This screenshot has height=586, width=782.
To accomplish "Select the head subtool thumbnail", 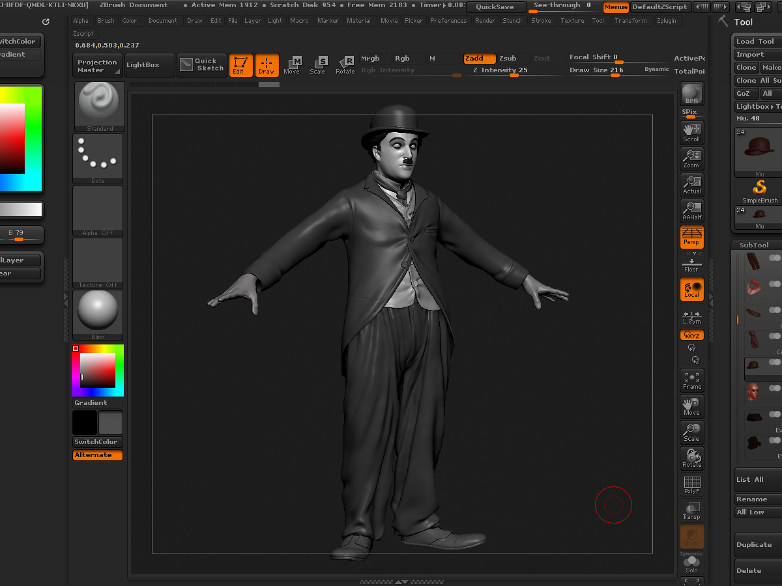I will [753, 391].
